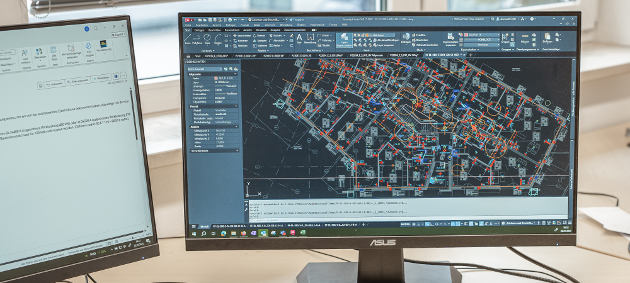This screenshot has width=630, height=283.
Task: Activate the Bogen arc tool
Action: (x=218, y=39)
